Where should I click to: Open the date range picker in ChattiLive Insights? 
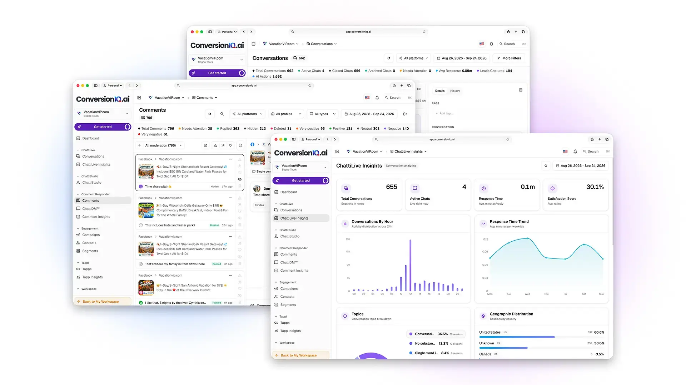click(x=581, y=166)
